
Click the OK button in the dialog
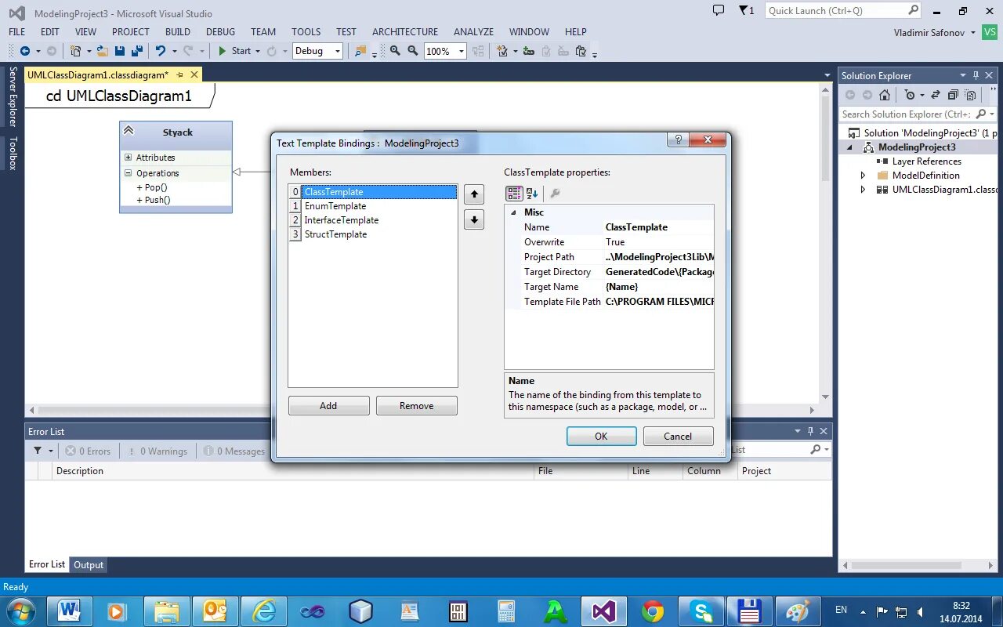[x=601, y=437]
